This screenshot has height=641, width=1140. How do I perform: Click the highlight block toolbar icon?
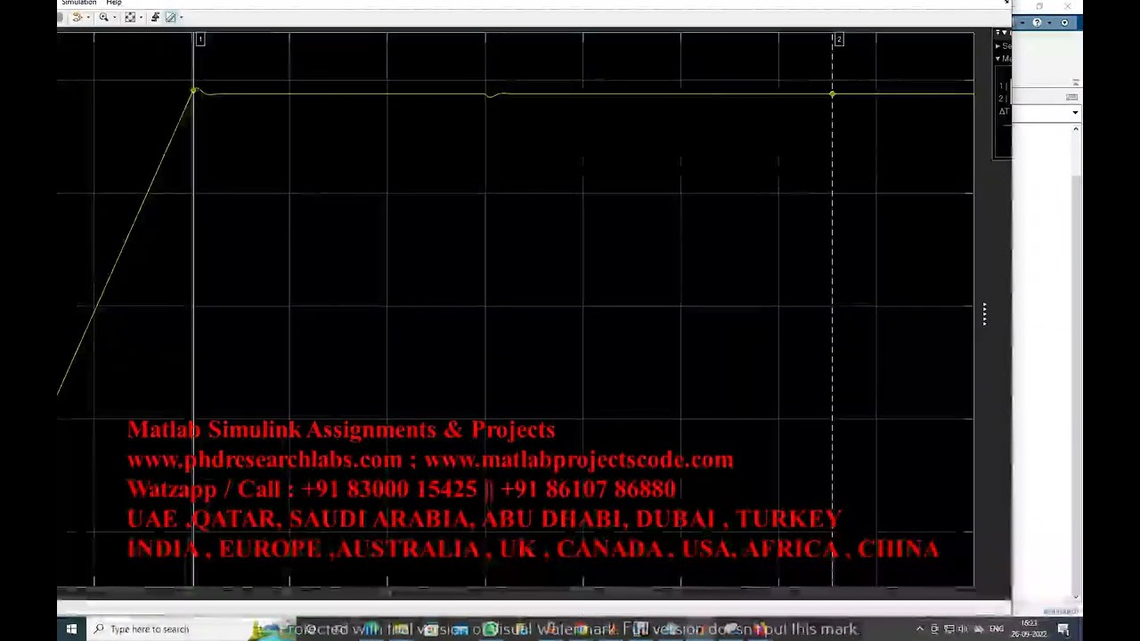click(x=77, y=17)
